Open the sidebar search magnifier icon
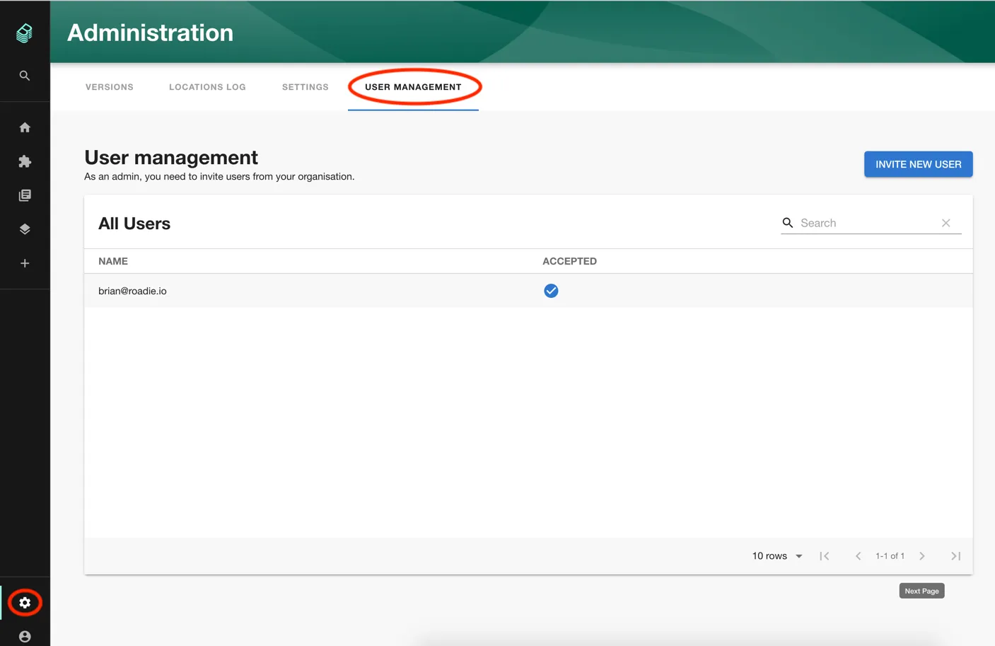 pyautogui.click(x=25, y=75)
